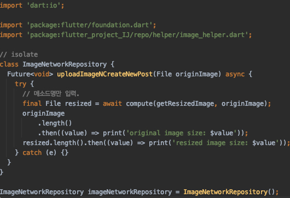The image size is (290, 198).
Task: Click the getResizedImage argument
Action: click(x=185, y=104)
